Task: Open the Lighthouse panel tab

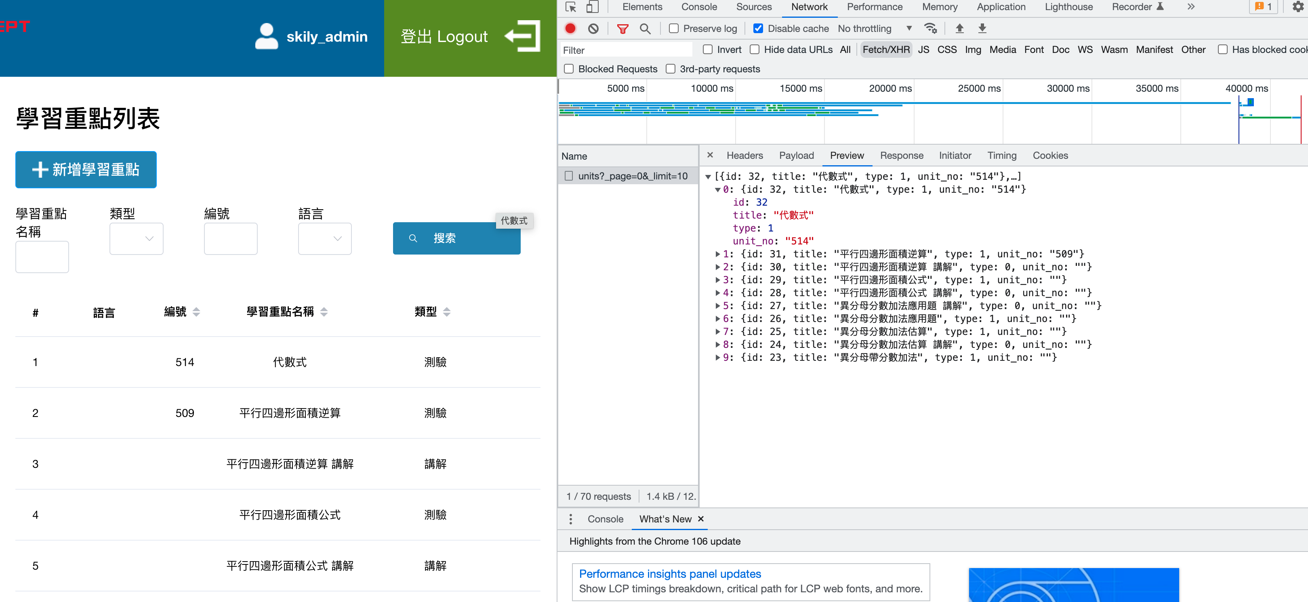Action: point(1068,6)
